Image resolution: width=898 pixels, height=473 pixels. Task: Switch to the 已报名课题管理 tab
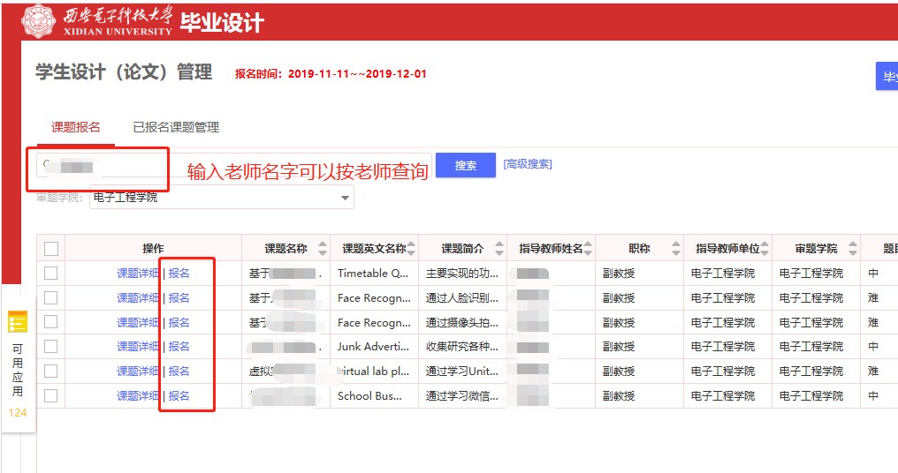coord(176,127)
